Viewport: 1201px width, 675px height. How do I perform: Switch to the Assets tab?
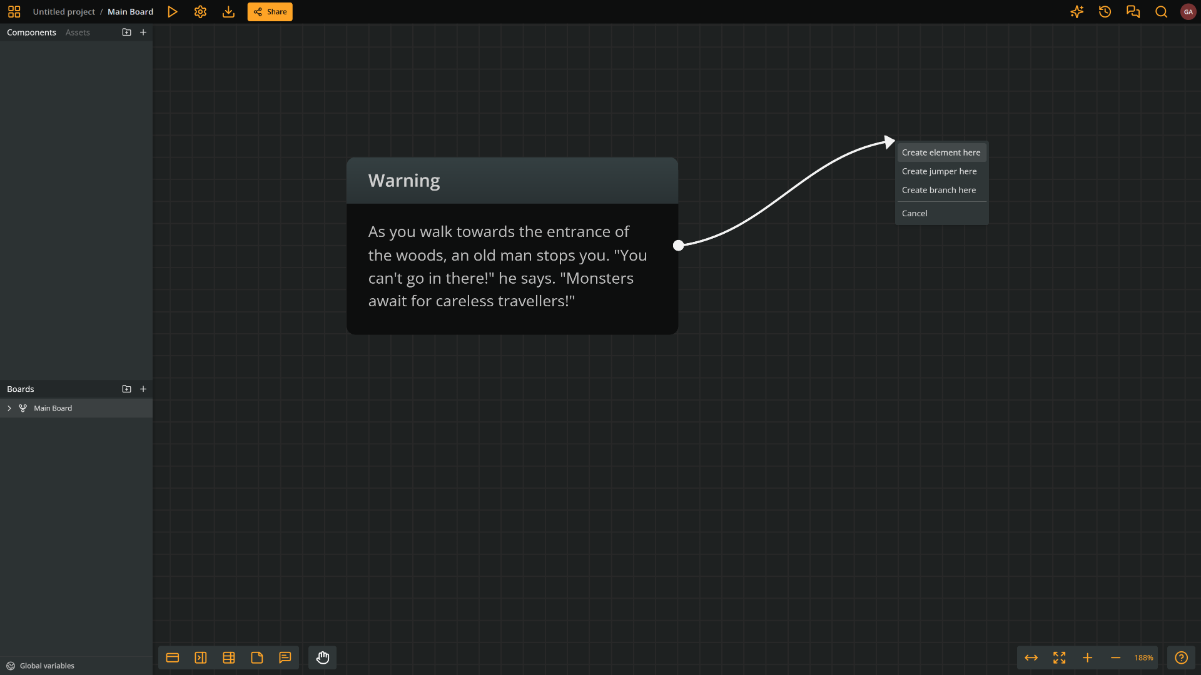point(77,32)
